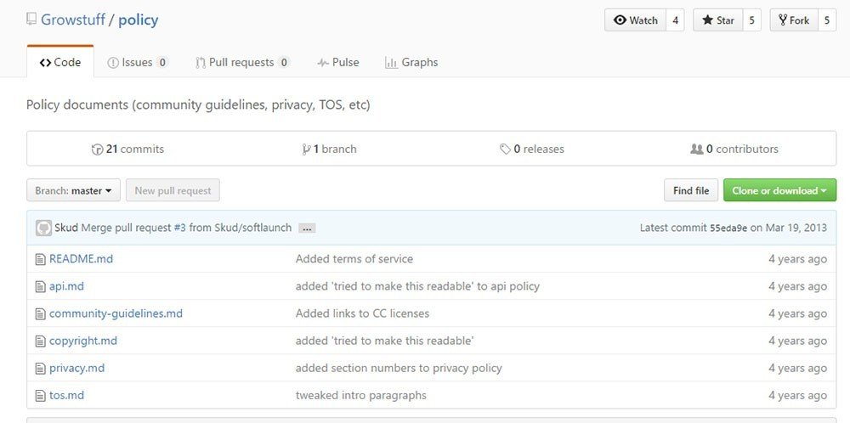Click Skud's avatar in the latest commit bar
Screen dimensions: 850x423
coord(43,228)
